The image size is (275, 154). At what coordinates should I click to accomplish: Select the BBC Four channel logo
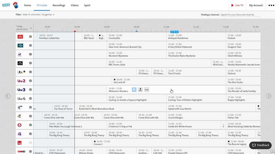[x=20, y=63]
